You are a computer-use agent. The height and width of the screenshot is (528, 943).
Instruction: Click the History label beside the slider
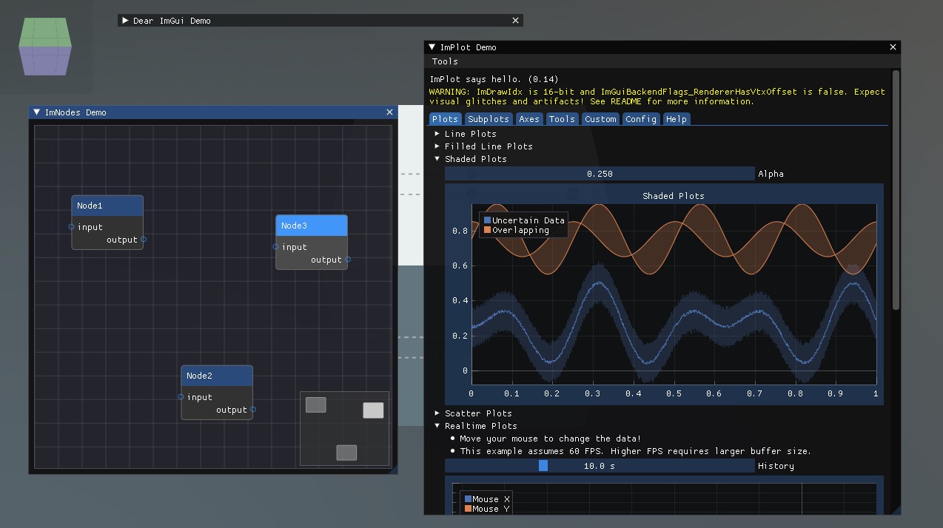click(776, 466)
